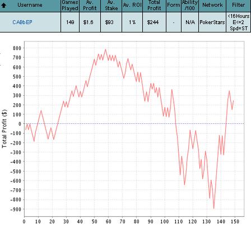Click the 150 x-axis label

point(235,221)
